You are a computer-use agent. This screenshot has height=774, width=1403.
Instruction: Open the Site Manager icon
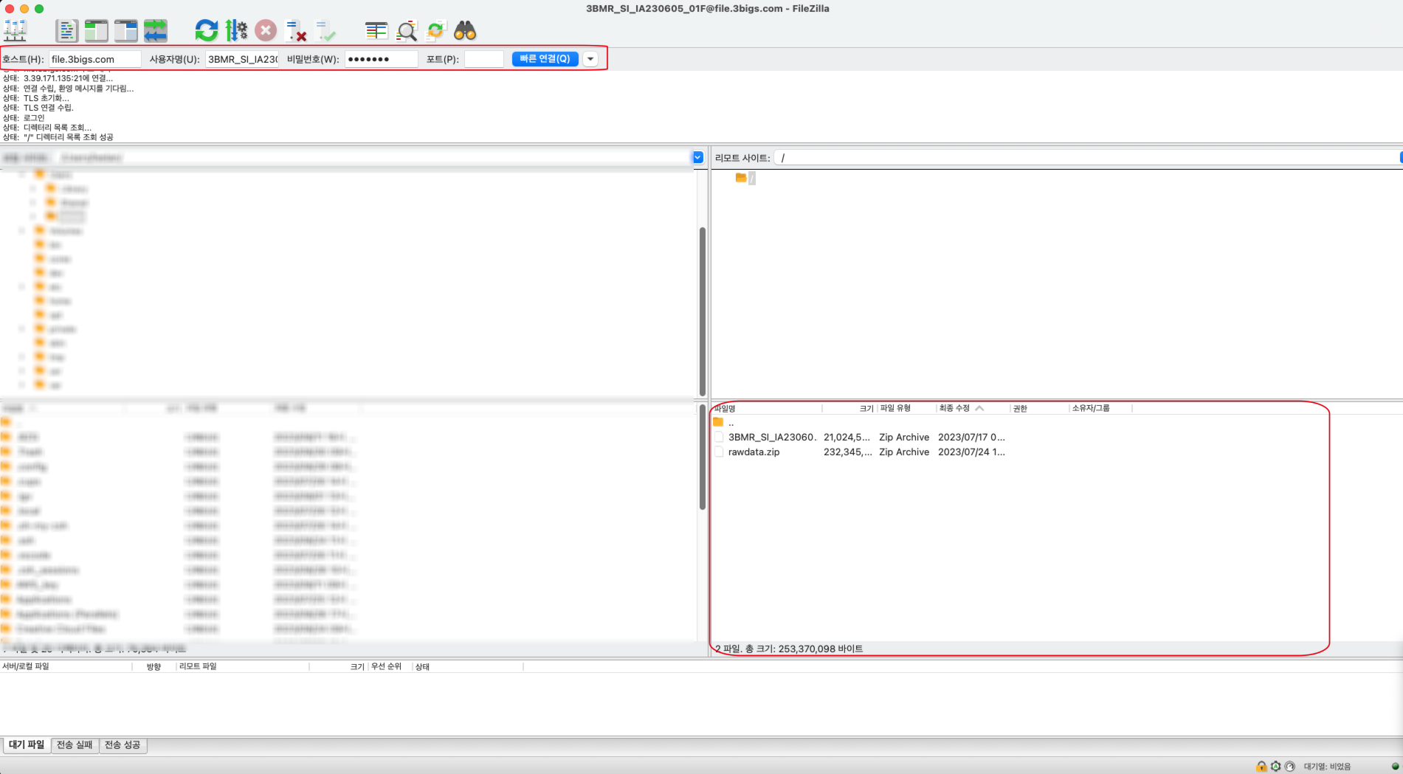(15, 31)
